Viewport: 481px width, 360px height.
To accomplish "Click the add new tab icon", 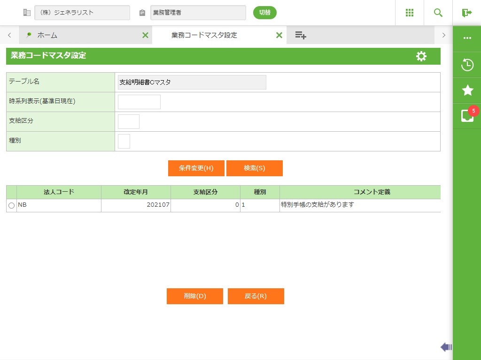I will pos(301,35).
